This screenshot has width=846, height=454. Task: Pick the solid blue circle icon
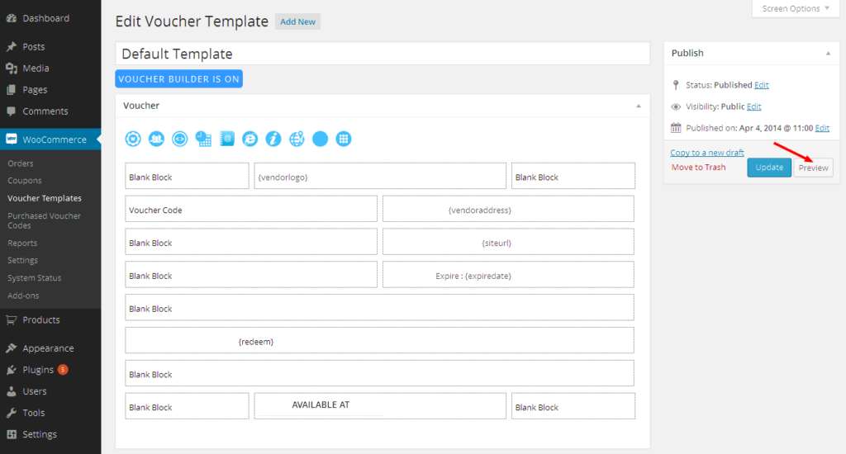tap(321, 139)
